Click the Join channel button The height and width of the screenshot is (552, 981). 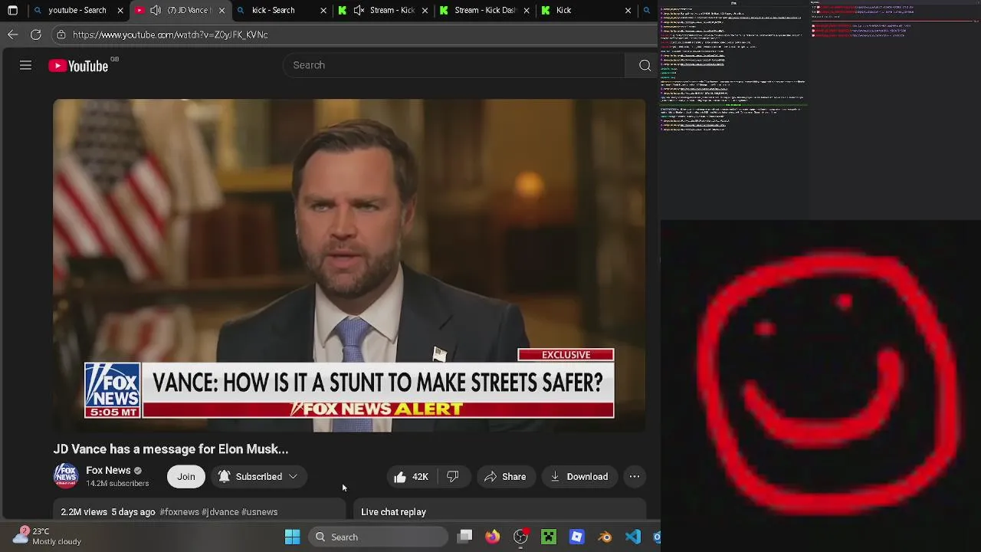186,477
